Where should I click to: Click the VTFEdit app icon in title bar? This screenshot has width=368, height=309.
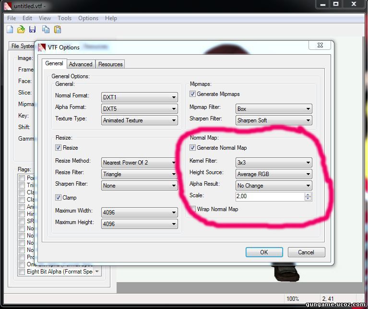8,6
